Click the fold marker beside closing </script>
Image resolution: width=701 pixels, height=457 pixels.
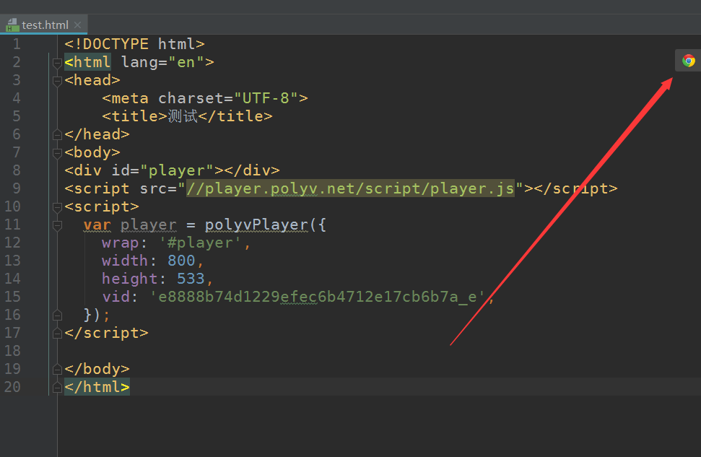pos(57,333)
